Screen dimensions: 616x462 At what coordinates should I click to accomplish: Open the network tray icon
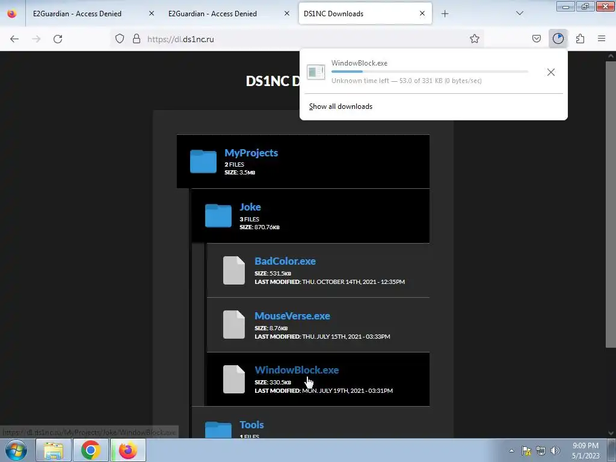(541, 451)
